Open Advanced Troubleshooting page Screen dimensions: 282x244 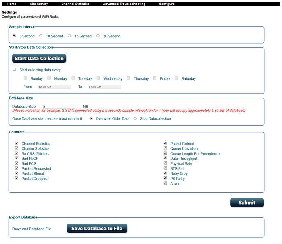[124, 4]
